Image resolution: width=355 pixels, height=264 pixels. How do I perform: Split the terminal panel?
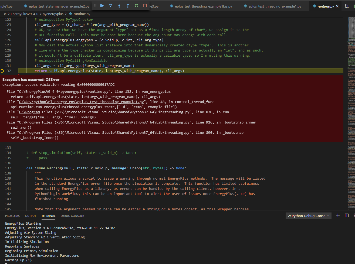point(347,215)
